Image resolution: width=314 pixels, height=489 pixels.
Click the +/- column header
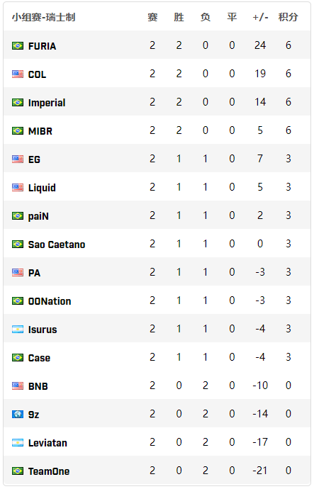260,17
